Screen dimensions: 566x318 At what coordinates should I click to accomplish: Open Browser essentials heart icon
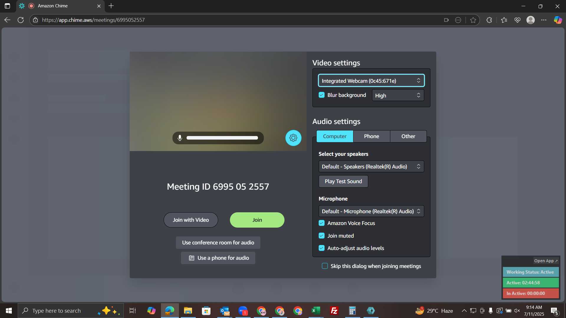coord(517,20)
